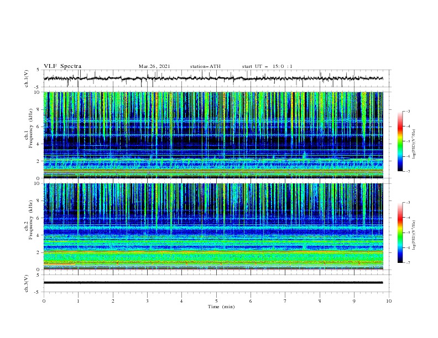Click the ch.2 "Frequency (kHz)" axis label

[30, 220]
